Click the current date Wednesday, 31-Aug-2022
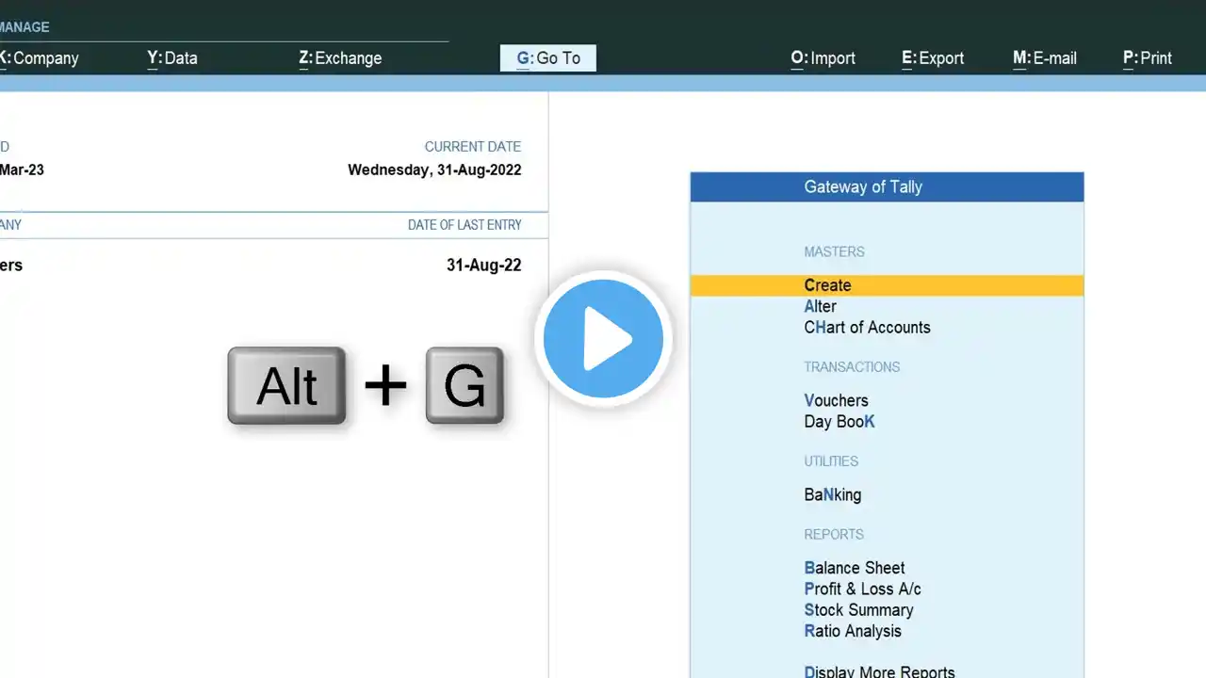 pos(434,170)
